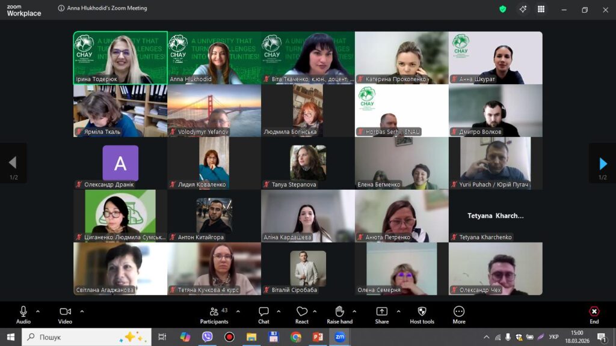Open AI Companion sparkle icon
Image resolution: width=616 pixels, height=346 pixels.
coord(522,9)
